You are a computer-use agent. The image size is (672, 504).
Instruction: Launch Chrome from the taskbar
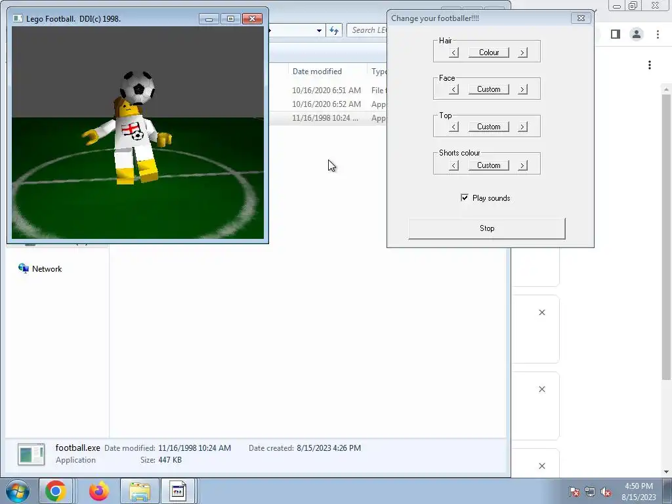tap(56, 491)
